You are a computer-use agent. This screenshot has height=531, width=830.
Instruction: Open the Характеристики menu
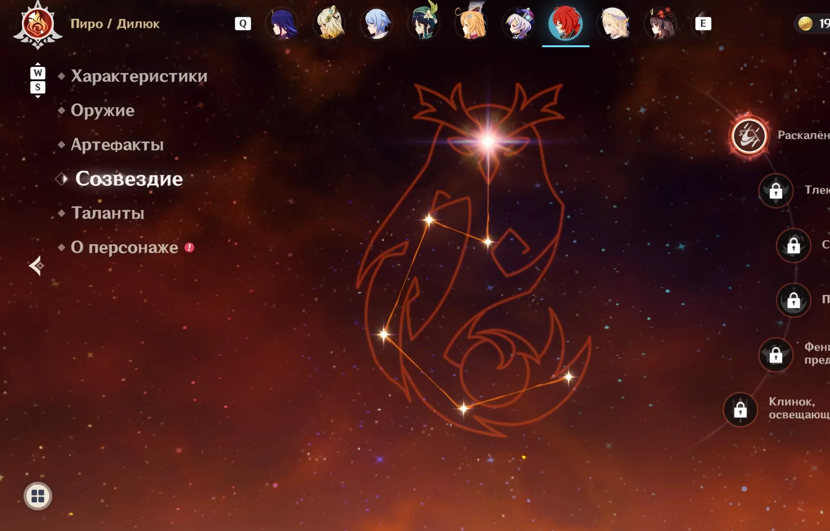(139, 76)
